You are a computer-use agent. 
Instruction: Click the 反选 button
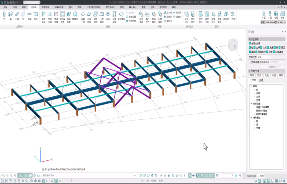tap(267, 75)
